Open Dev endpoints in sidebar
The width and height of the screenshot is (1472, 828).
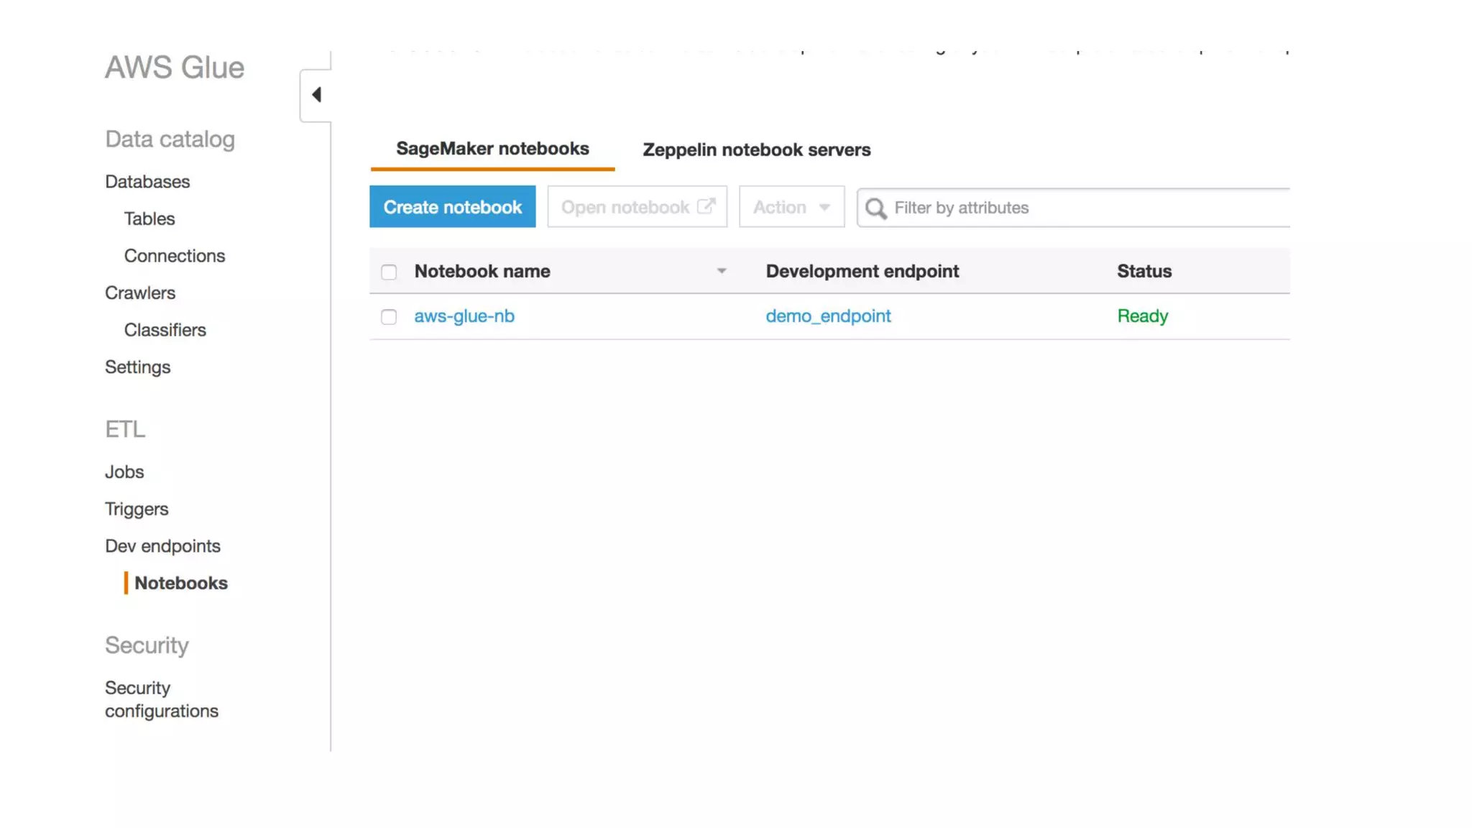(x=162, y=546)
